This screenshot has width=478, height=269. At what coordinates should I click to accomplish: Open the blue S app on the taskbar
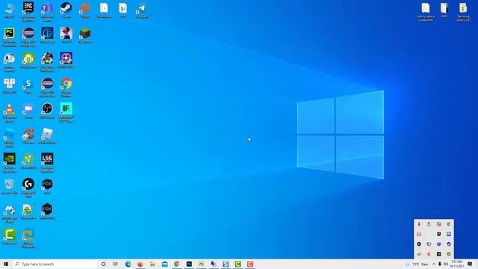point(226,264)
